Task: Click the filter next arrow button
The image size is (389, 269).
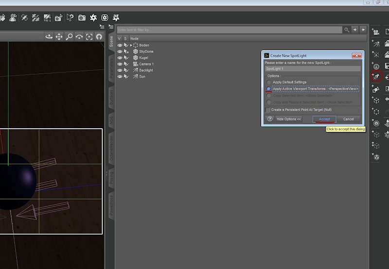Action: 363,30
